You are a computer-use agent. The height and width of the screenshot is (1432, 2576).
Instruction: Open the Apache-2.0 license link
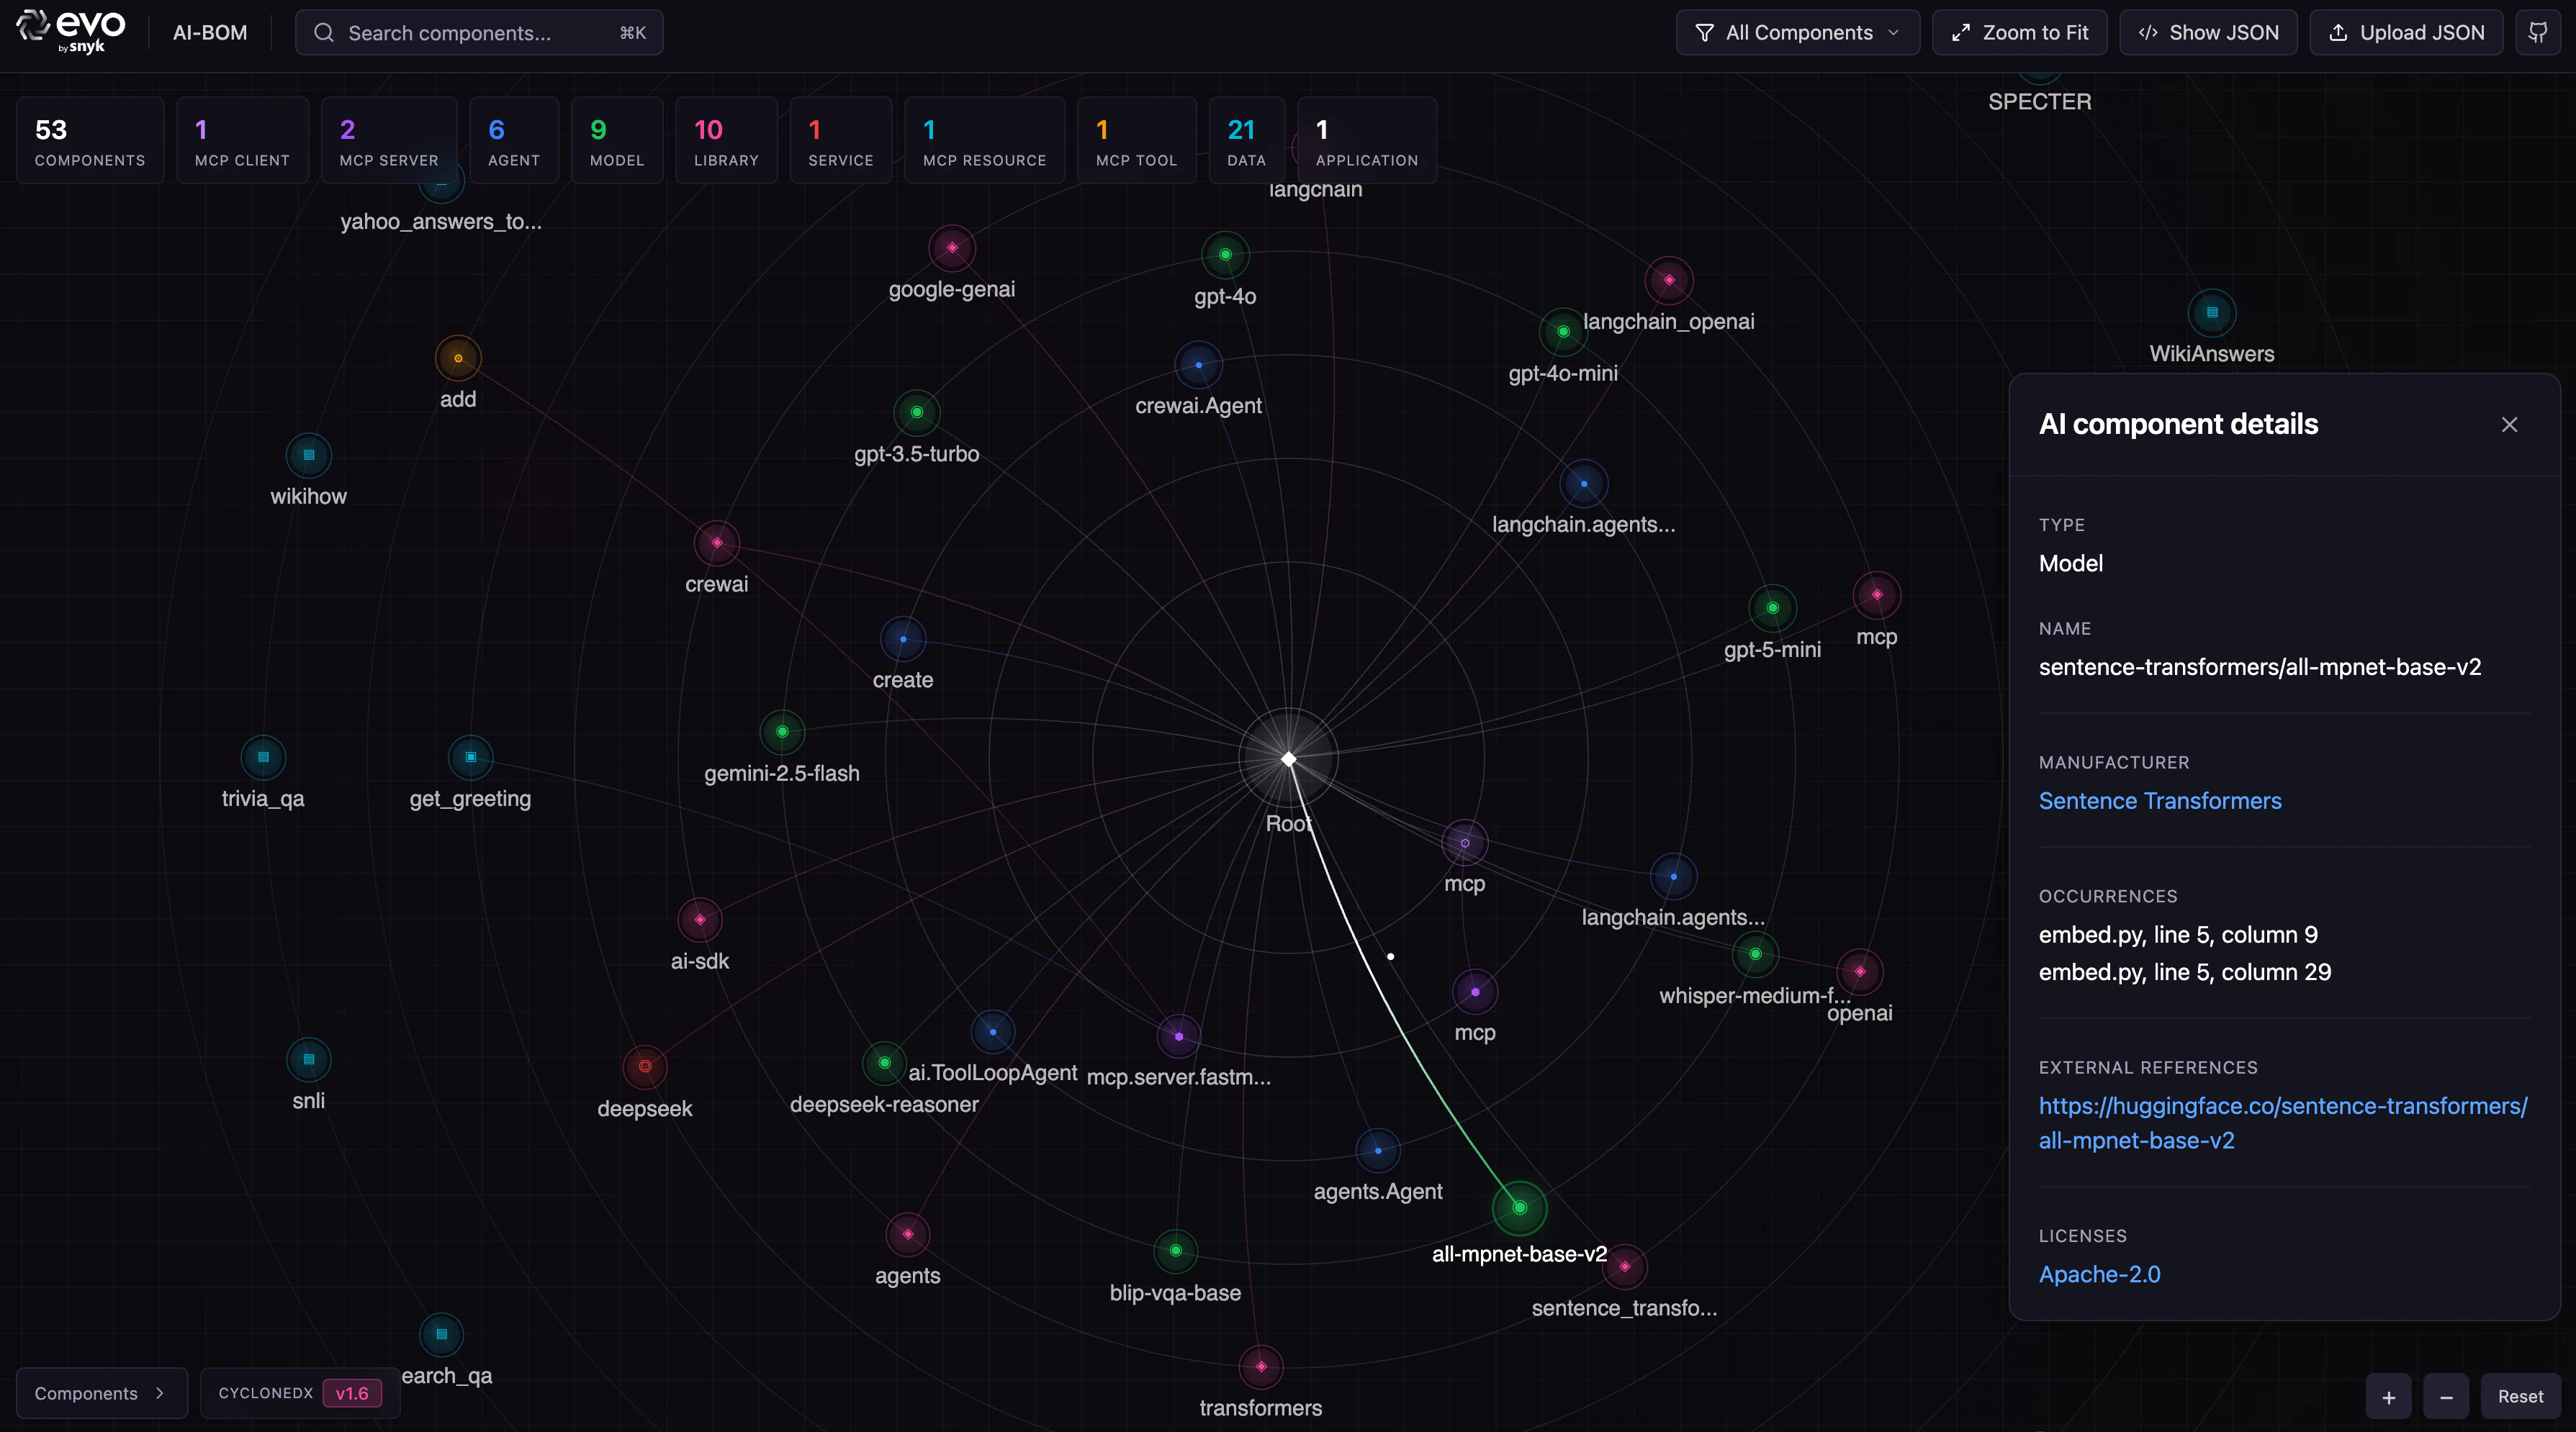pos(2100,1274)
